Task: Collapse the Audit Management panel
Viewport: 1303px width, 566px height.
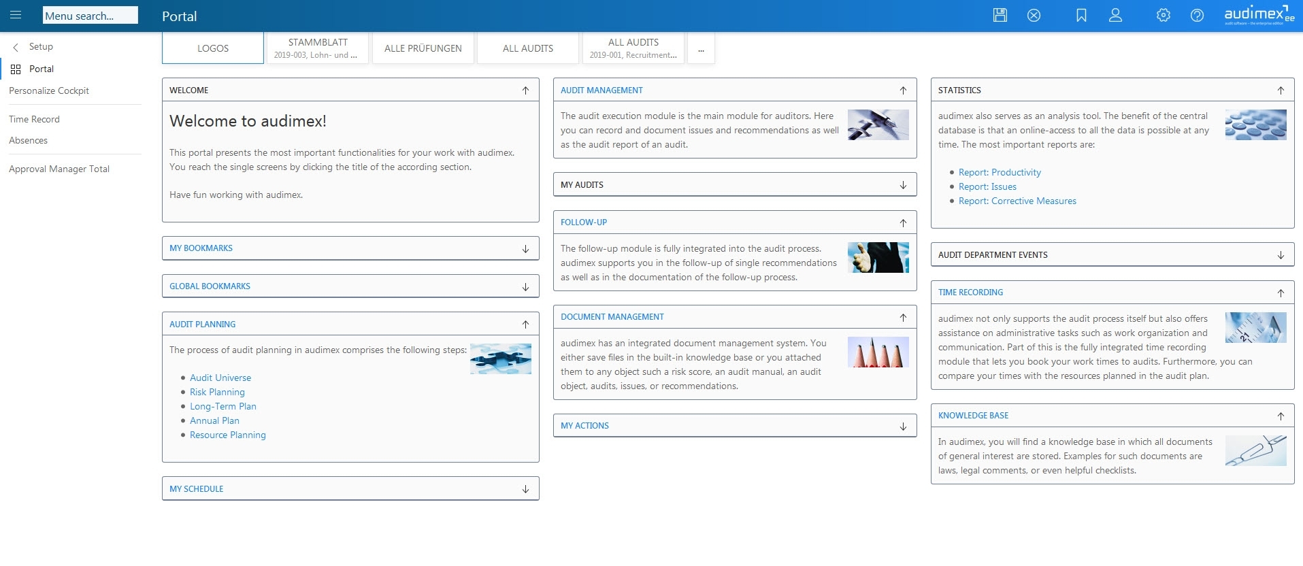Action: tap(903, 90)
